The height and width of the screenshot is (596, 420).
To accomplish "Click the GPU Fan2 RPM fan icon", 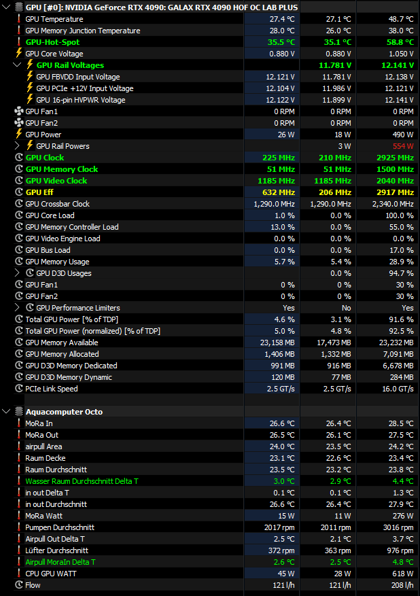I will (18, 123).
